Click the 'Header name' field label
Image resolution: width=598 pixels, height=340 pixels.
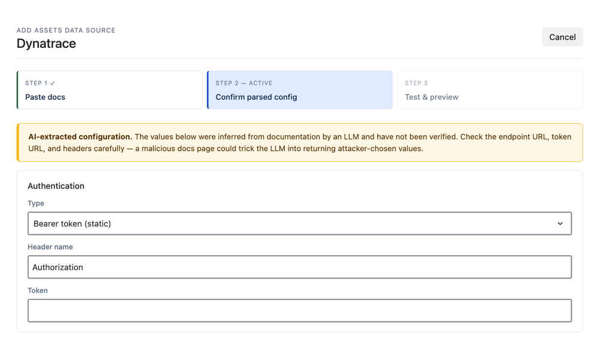50,247
